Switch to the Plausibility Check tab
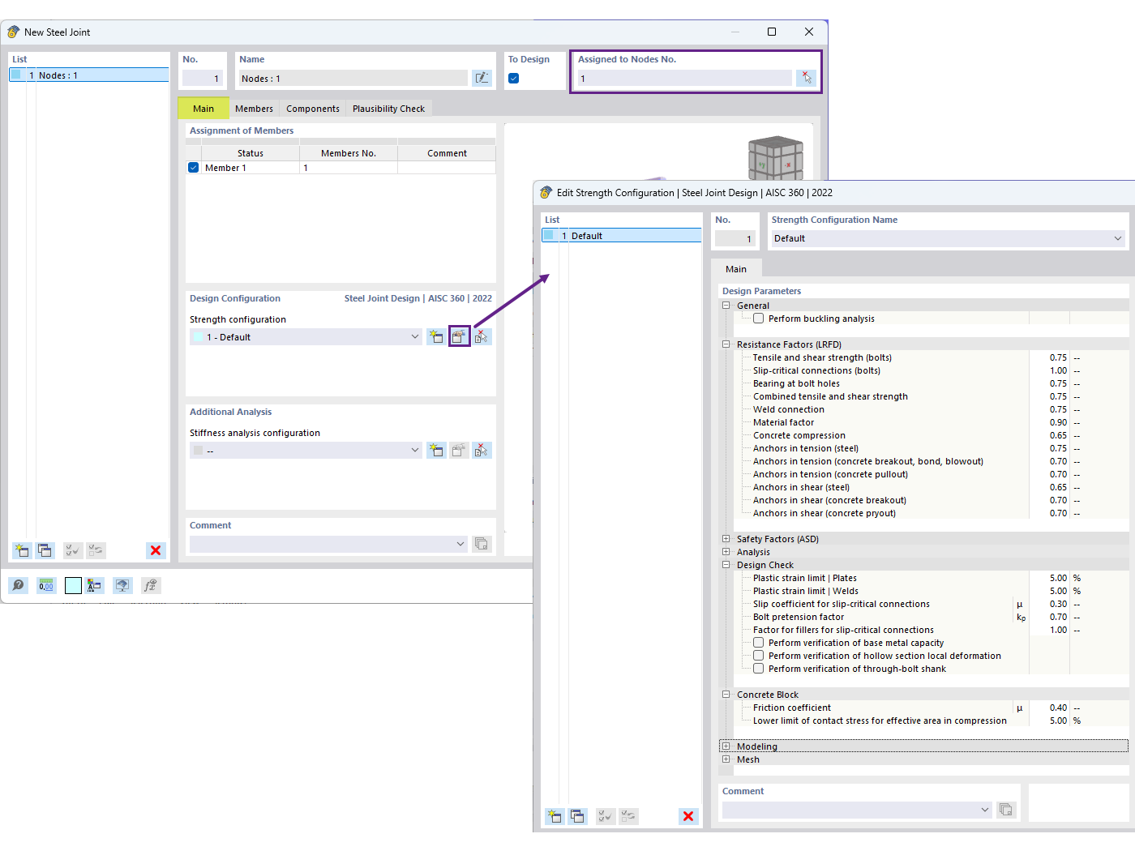Viewport: 1135px width, 851px height. [388, 108]
